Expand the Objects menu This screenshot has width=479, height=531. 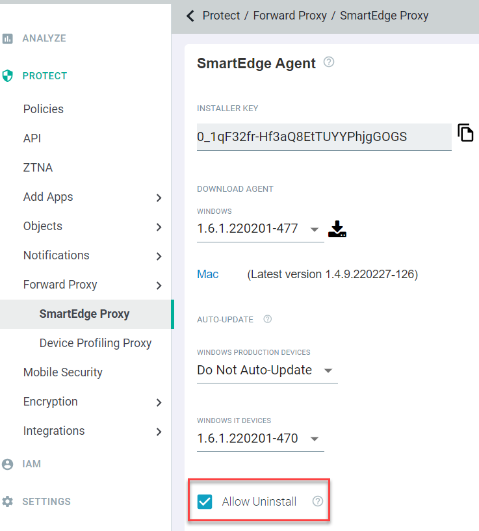coord(42,226)
